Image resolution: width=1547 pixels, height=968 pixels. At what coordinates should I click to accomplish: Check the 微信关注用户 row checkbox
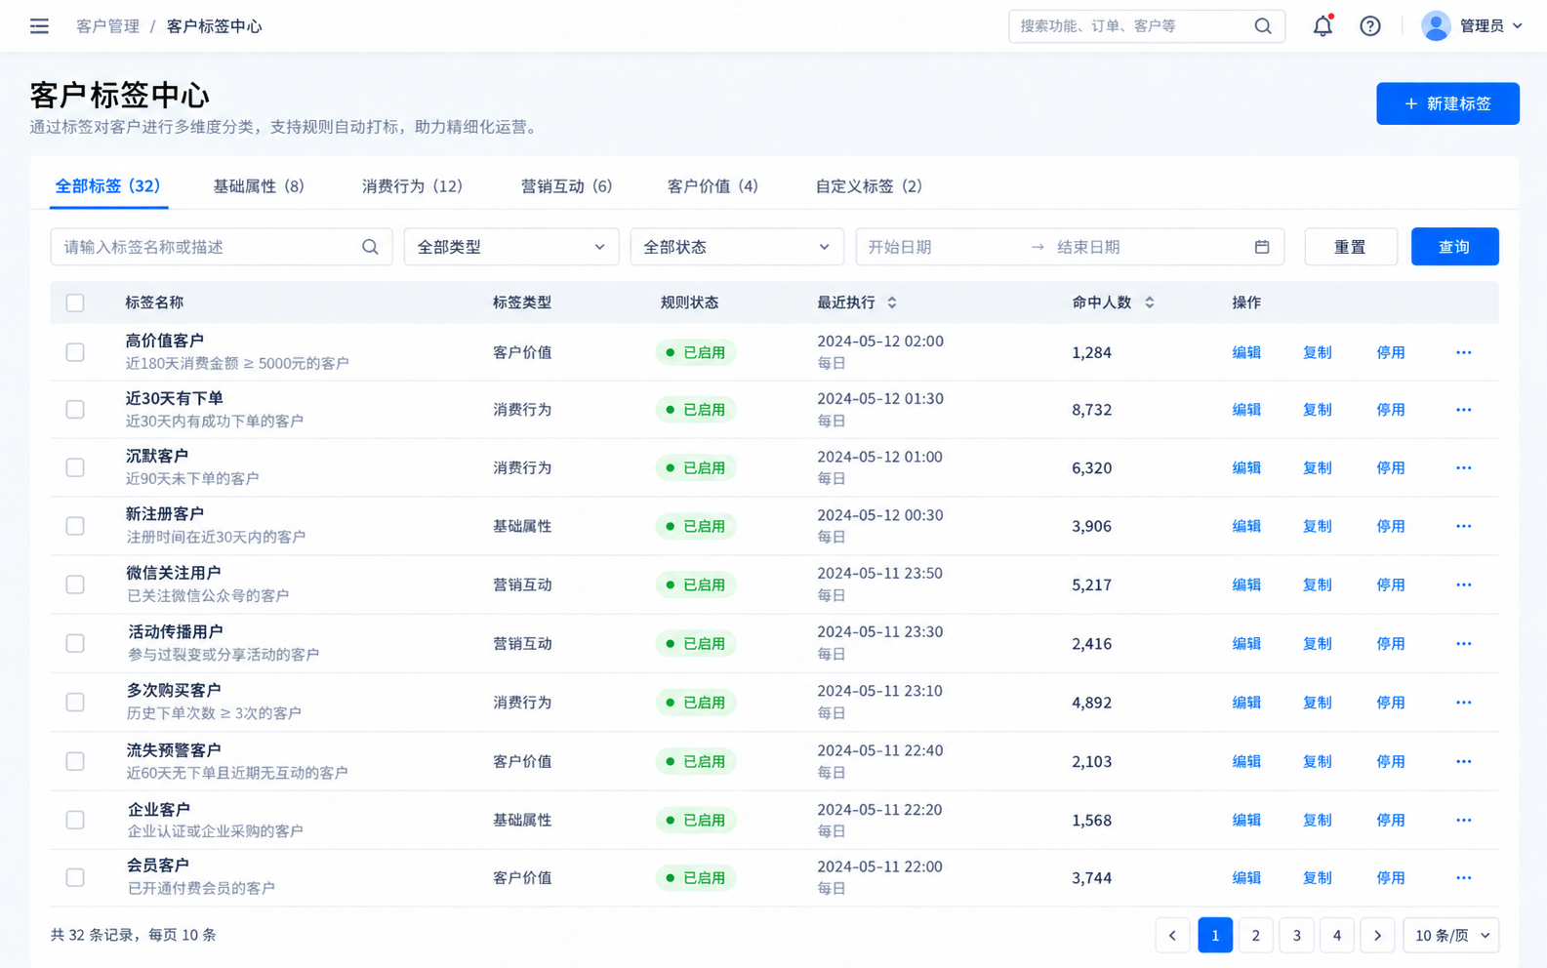point(75,585)
